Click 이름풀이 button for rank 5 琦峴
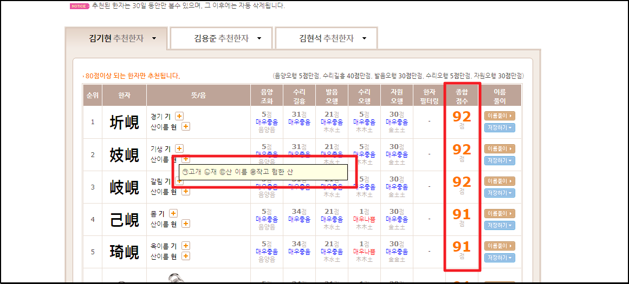Screen dimensions: 629x284 click(x=500, y=246)
